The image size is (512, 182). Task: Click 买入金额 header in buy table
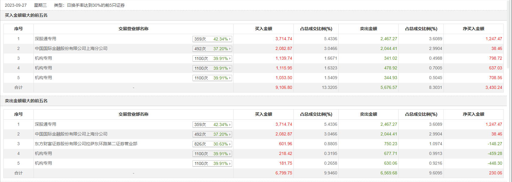[x=263, y=29]
